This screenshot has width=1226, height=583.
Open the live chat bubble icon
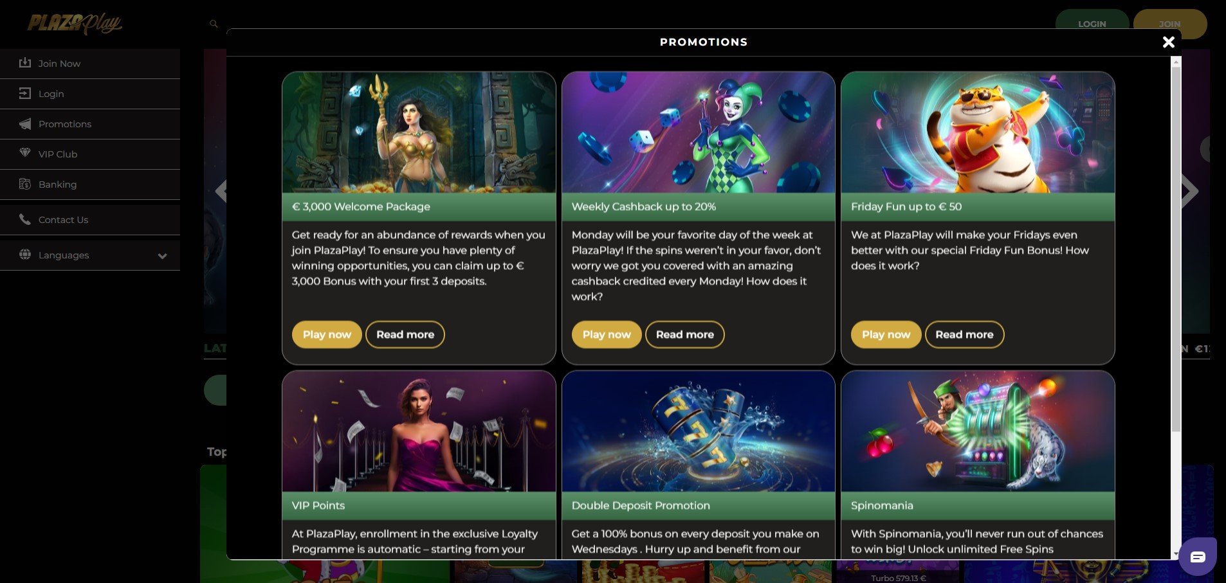point(1198,557)
